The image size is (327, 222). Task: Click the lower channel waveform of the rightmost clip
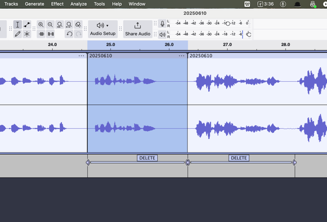(257, 128)
